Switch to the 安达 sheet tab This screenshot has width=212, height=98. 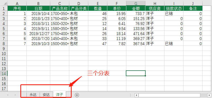(46, 95)
